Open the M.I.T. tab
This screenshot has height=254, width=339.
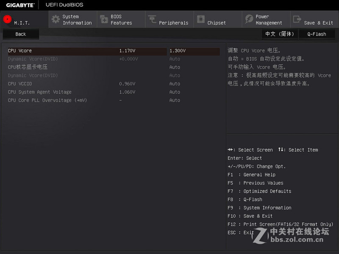tap(25, 19)
